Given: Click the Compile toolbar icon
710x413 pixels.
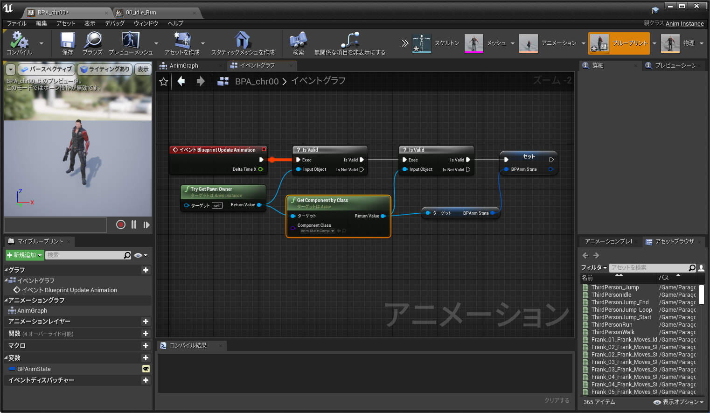Looking at the screenshot, I should [x=19, y=40].
